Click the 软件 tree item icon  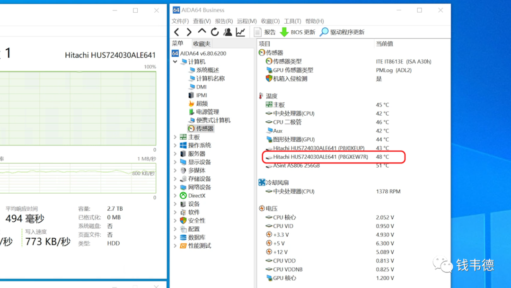tap(183, 212)
